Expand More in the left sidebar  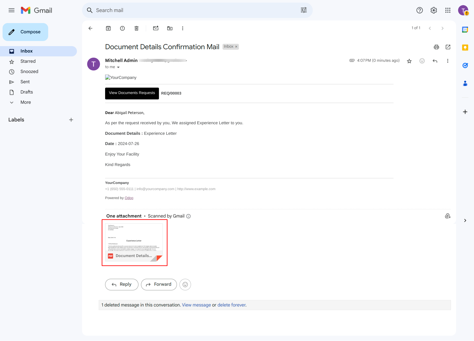point(26,102)
